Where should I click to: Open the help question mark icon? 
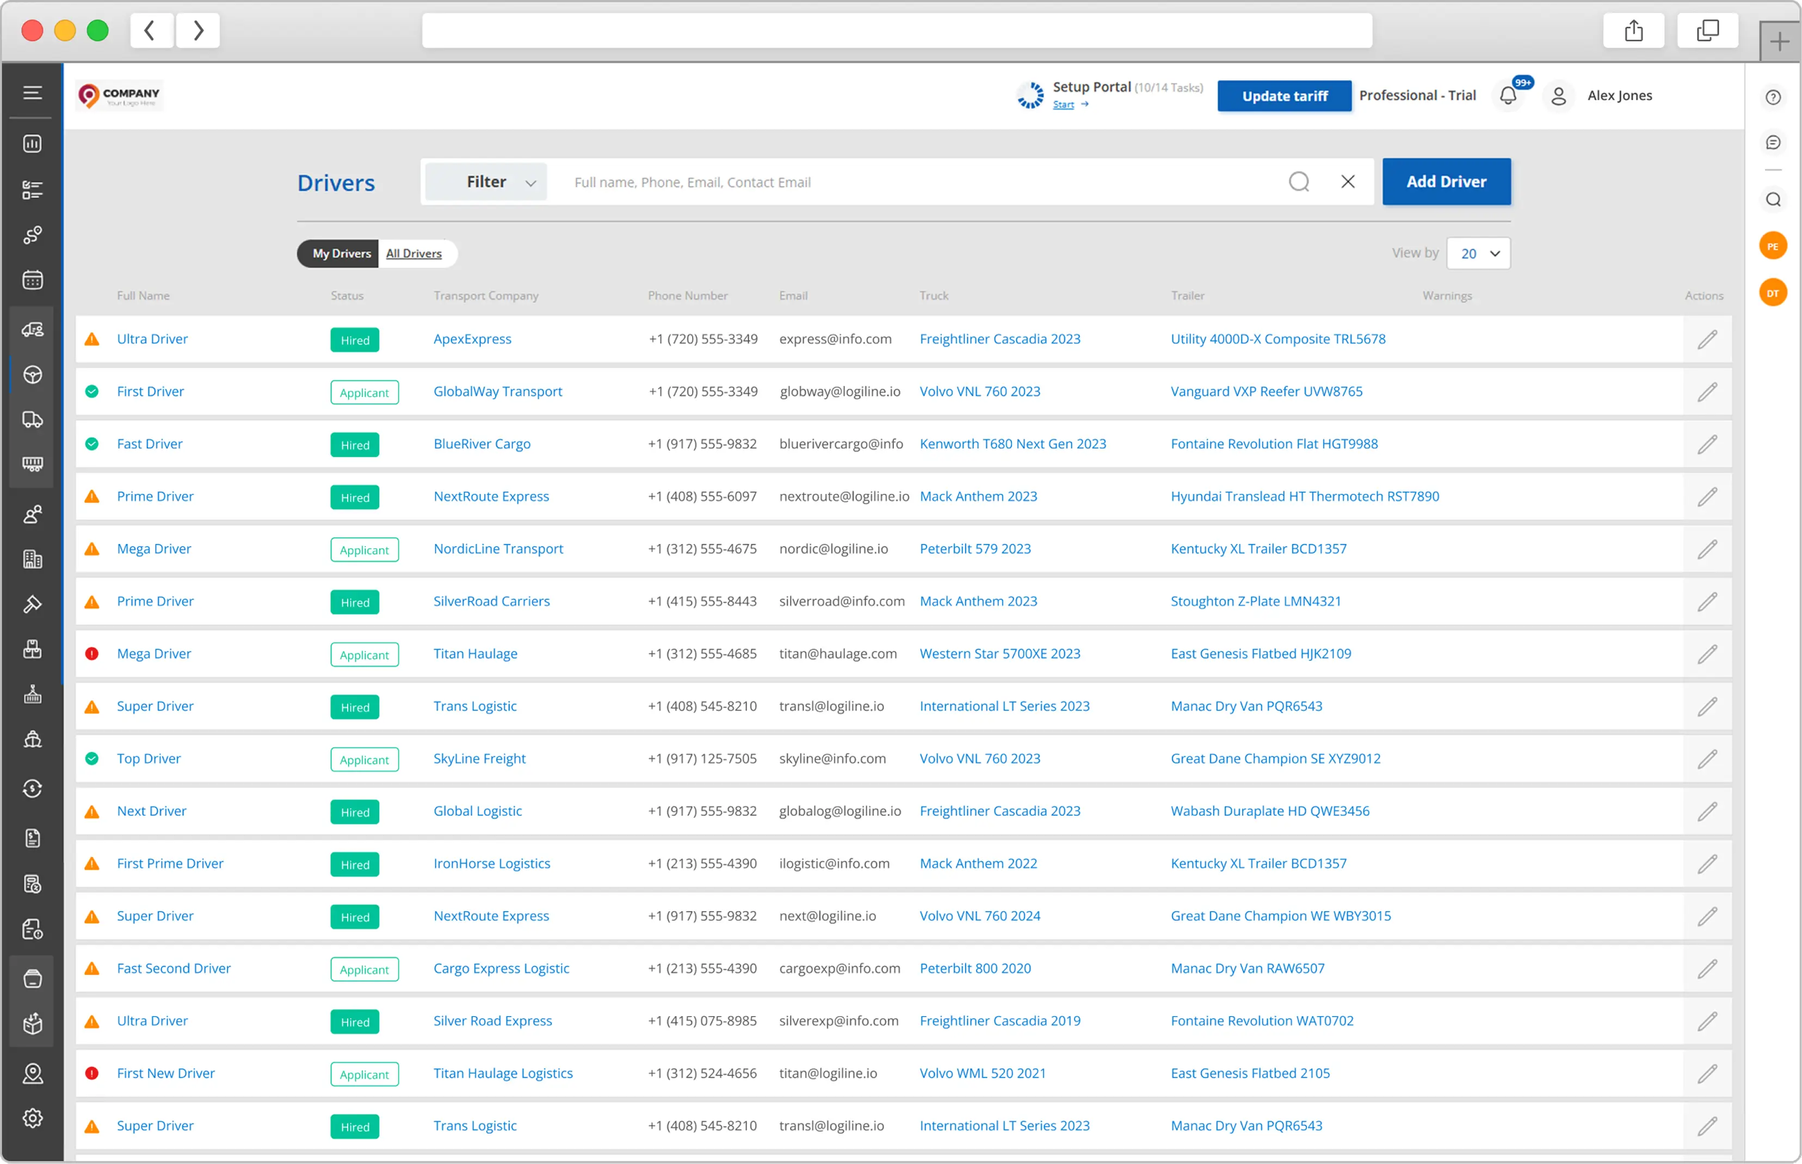click(x=1773, y=97)
